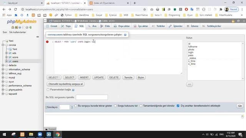Go to phpMyAdmin home via house icon
Image resolution: width=246 pixels, height=138 pixels.
point(13,27)
